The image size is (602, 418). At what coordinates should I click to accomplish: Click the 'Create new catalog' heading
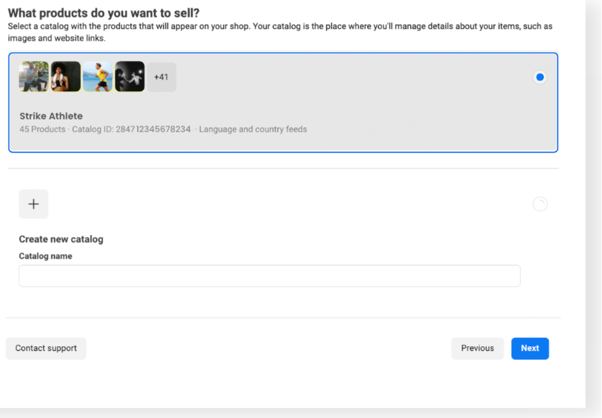click(61, 239)
